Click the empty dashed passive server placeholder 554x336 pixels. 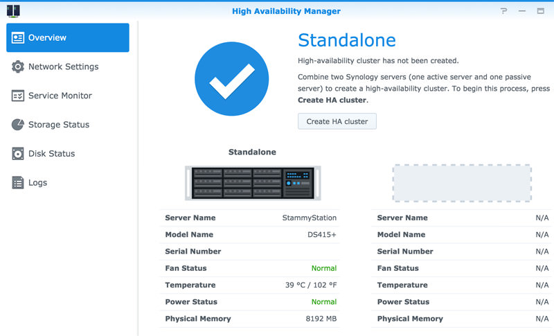click(462, 183)
